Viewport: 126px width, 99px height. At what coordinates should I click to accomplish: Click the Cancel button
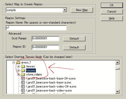[112, 12]
